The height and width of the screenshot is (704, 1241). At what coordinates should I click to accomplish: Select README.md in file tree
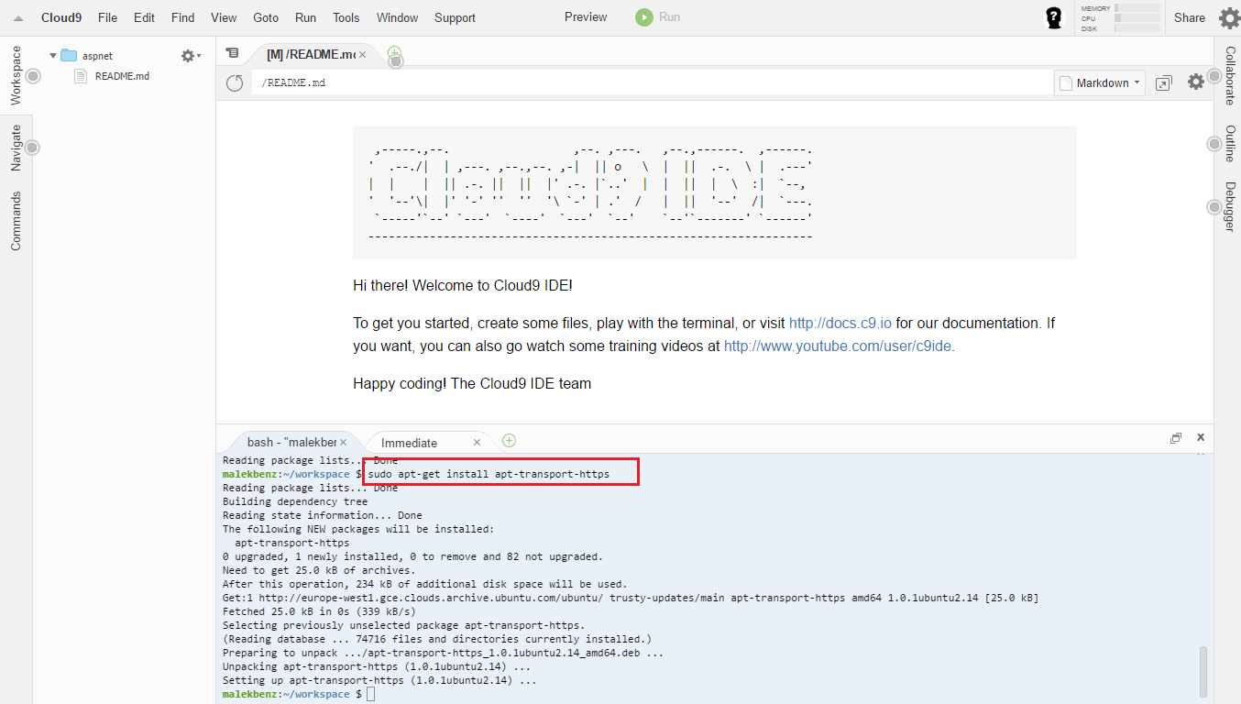pos(122,76)
